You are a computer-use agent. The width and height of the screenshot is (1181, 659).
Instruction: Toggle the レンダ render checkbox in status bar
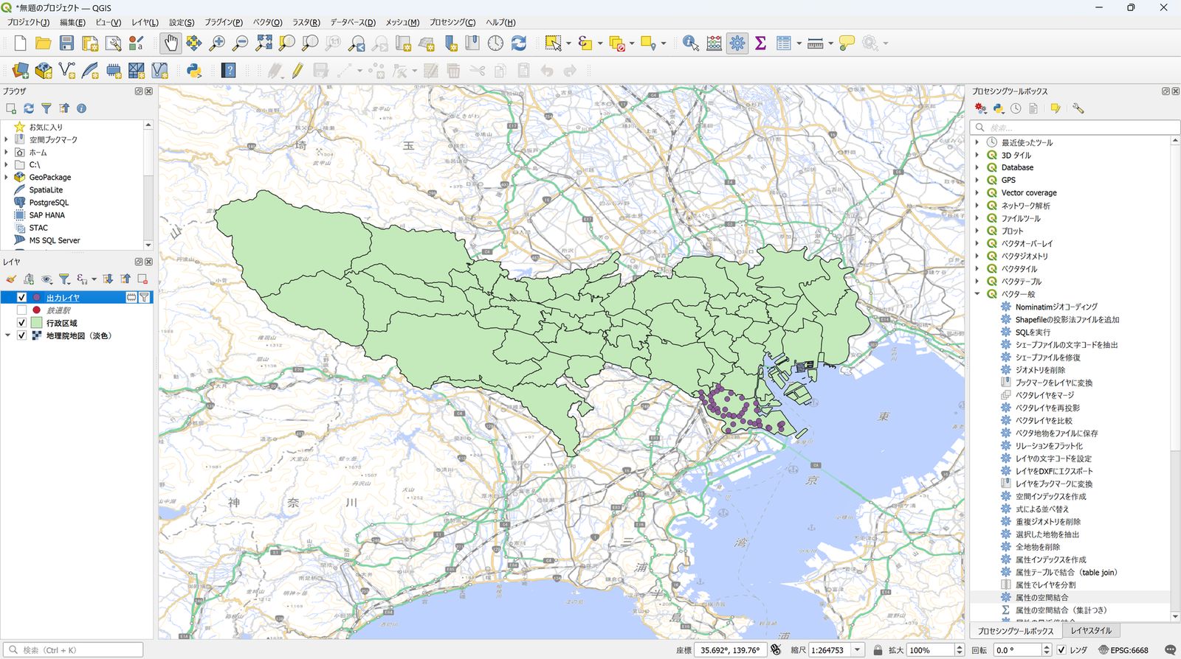pos(1061,650)
